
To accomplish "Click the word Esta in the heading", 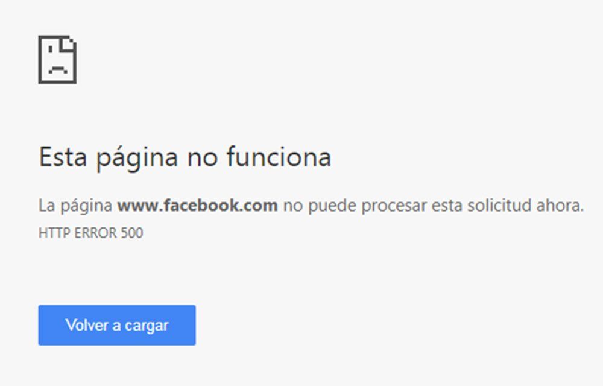I will coord(63,157).
